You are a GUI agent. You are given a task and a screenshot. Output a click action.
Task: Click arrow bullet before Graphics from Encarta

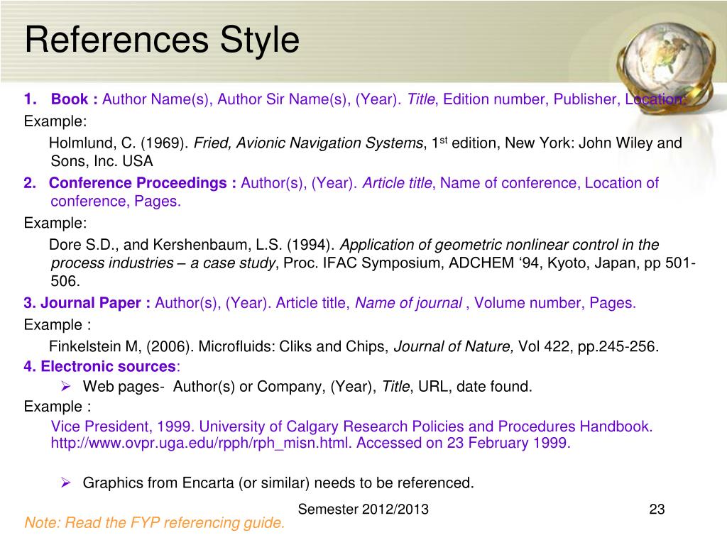pyautogui.click(x=65, y=483)
